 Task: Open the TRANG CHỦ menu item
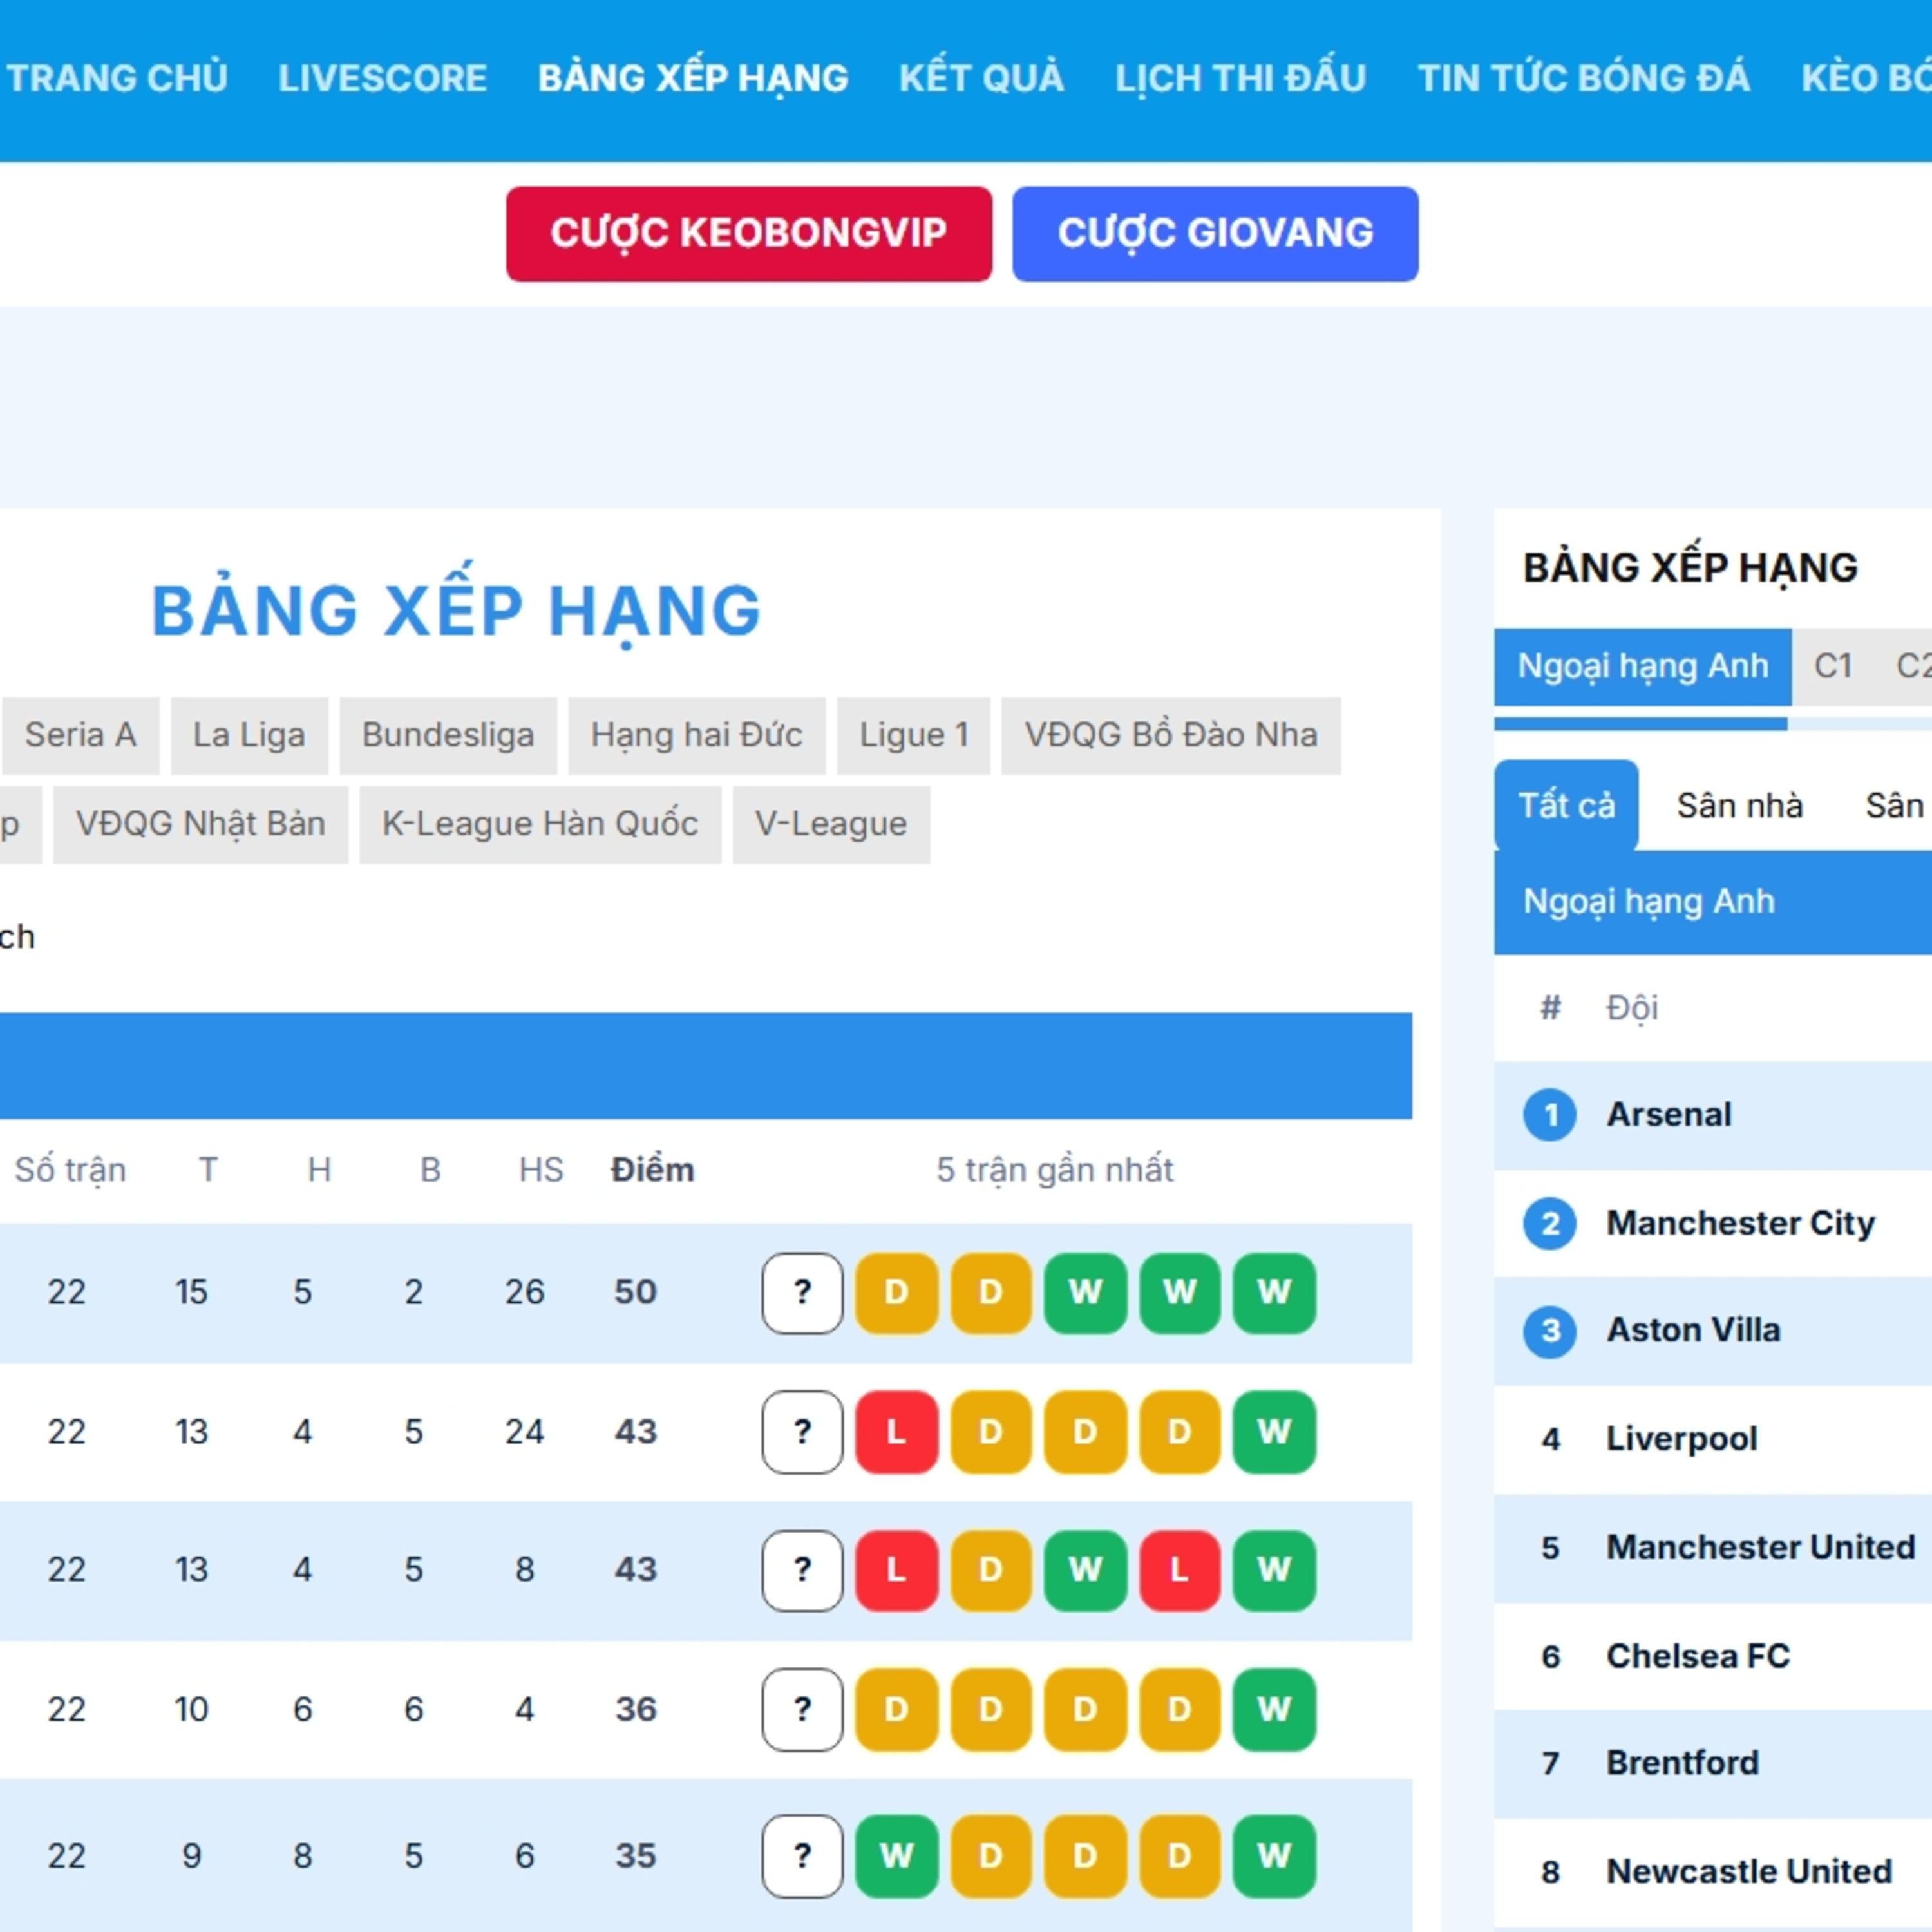pyautogui.click(x=117, y=78)
